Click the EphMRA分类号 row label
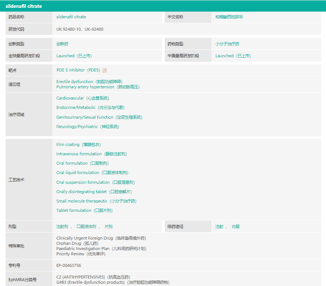 [x=22, y=280]
